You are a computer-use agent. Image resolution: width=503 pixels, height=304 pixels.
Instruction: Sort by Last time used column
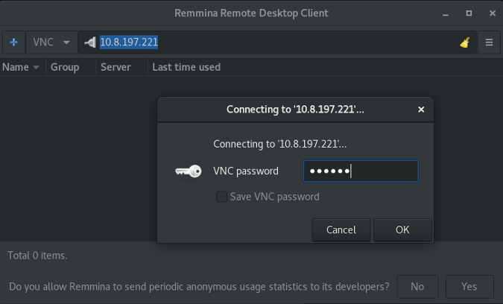point(186,67)
